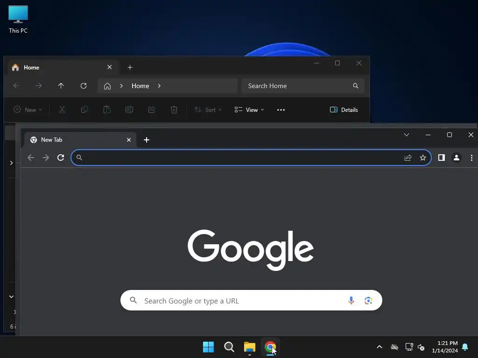The image size is (478, 358).
Task: Expand the navigation pane item chevron
Action: pos(11,163)
